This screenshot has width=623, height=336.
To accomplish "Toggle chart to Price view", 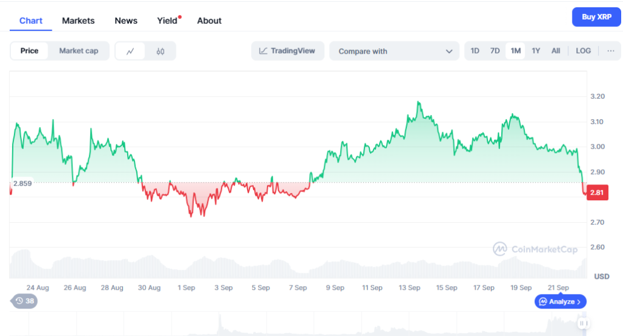I will [29, 51].
